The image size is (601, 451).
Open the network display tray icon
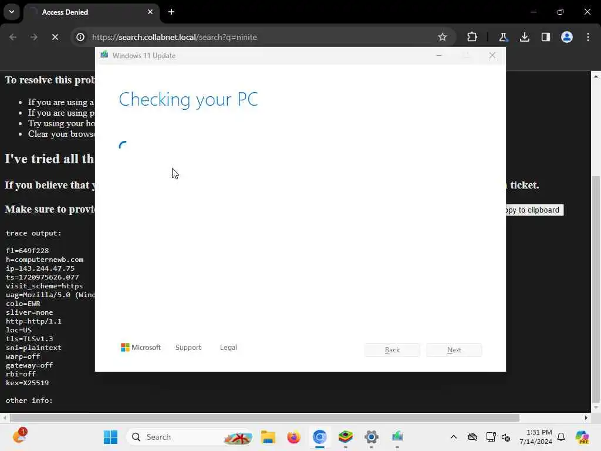pos(491,437)
